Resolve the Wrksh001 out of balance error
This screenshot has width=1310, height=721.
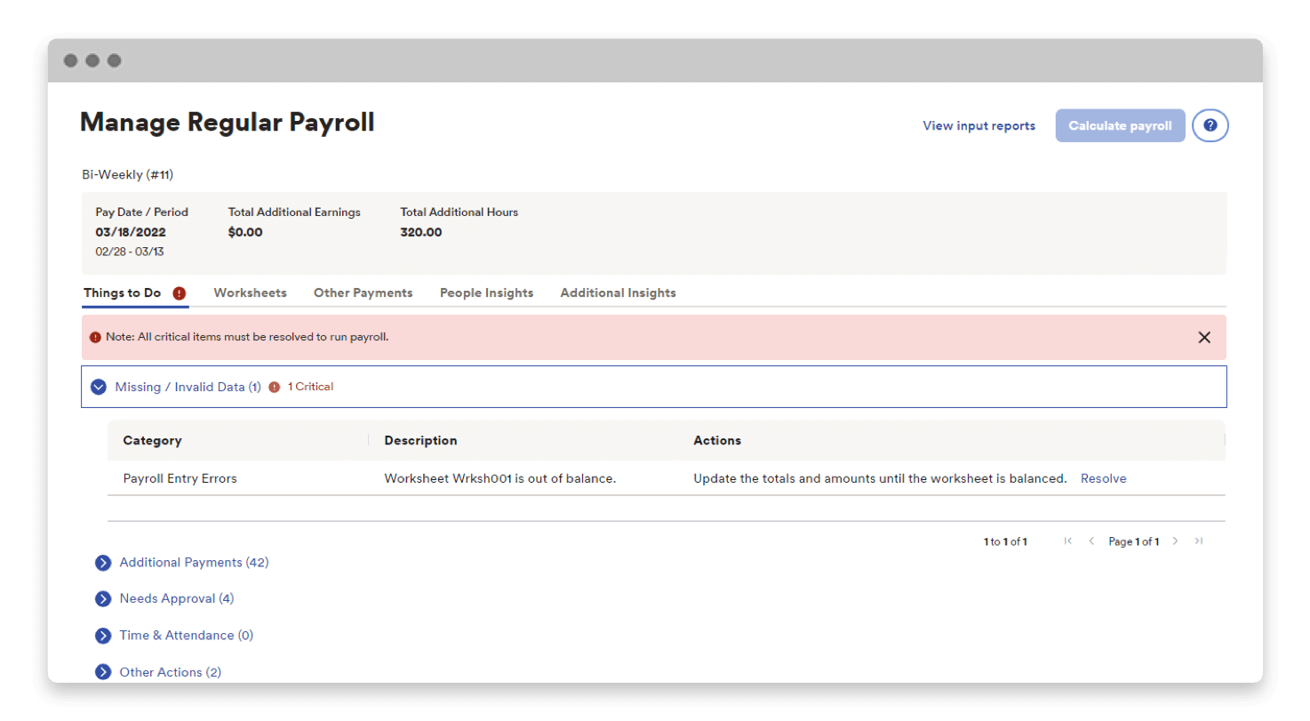1103,478
